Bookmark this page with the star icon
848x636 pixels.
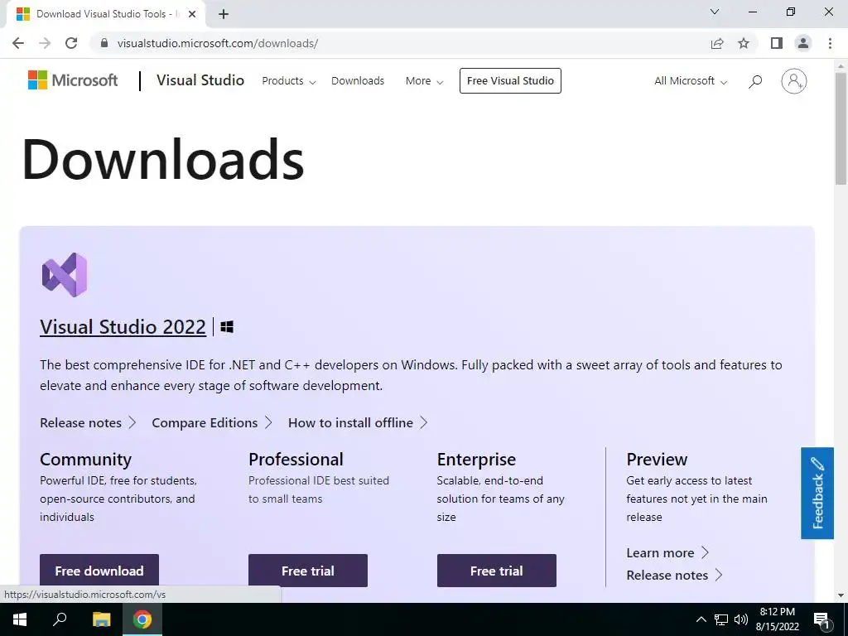(744, 43)
